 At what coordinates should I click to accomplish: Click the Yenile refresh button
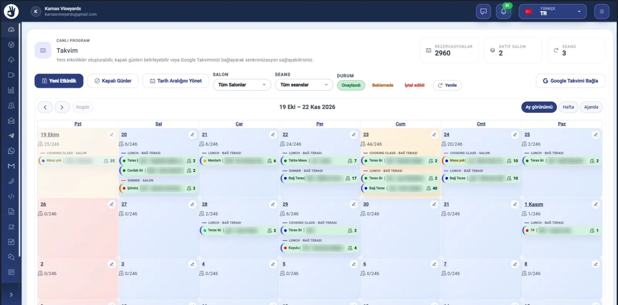pyautogui.click(x=447, y=85)
